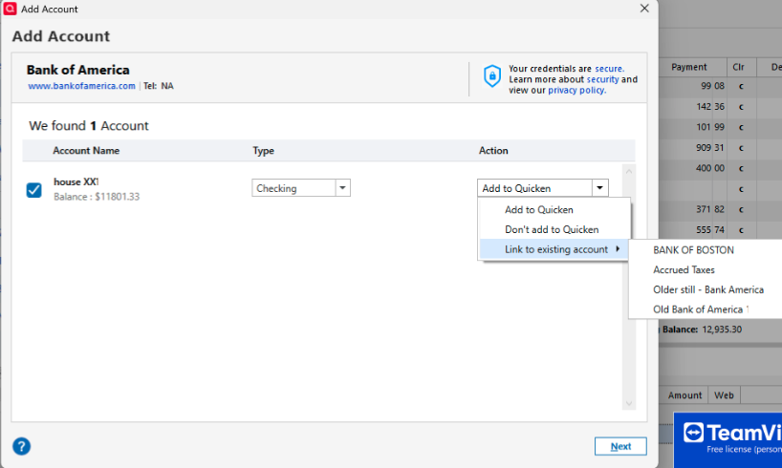Choose Don't add to Quicken option
The image size is (782, 468).
coord(552,229)
